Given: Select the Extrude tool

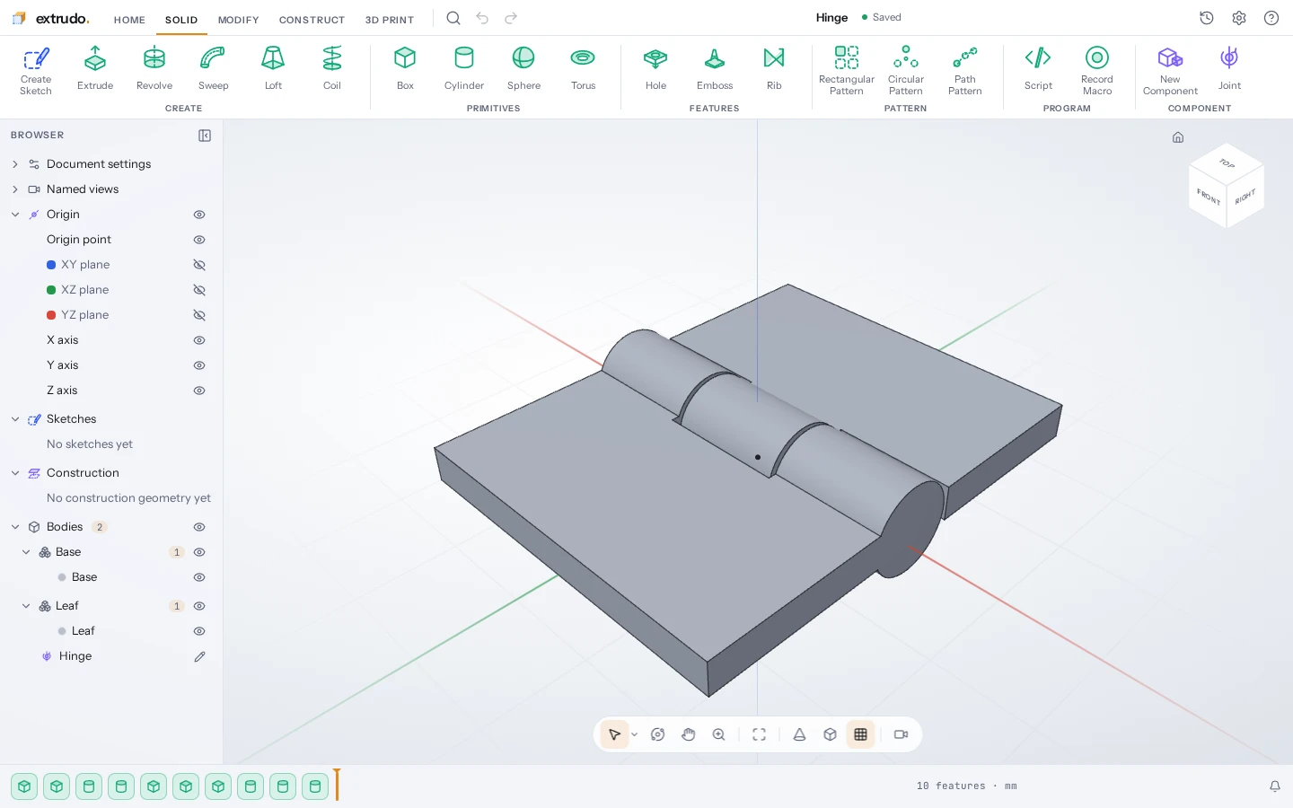Looking at the screenshot, I should pos(95,70).
